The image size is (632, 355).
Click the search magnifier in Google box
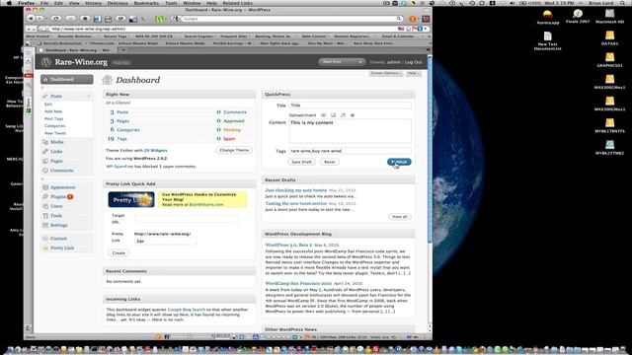[399, 19]
